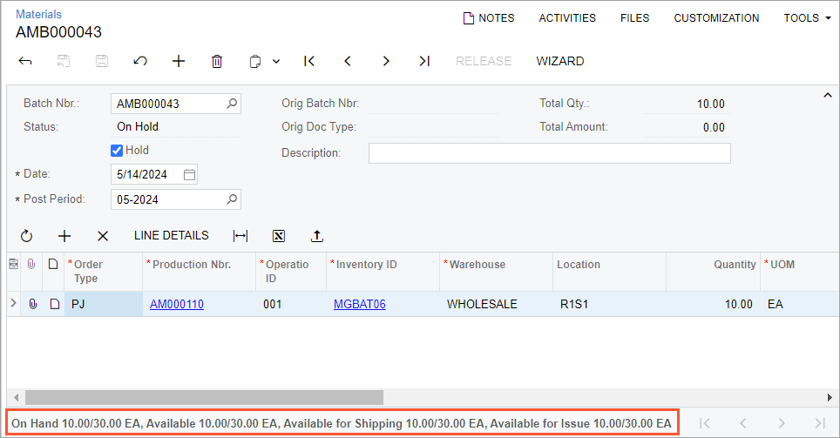Open the Date calendar picker
The width and height of the screenshot is (840, 438).
point(189,174)
